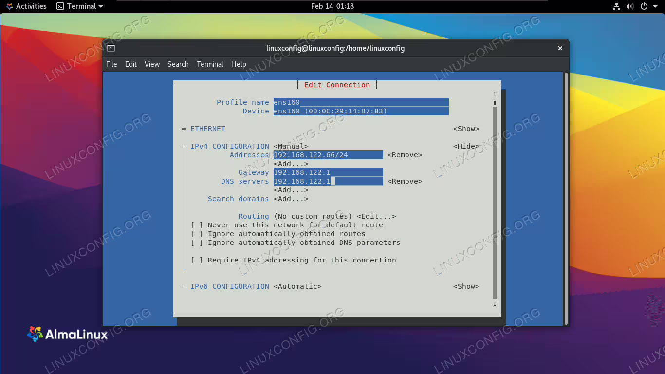Image resolution: width=665 pixels, height=374 pixels.
Task: Click the down arrow of the dialog scrollbar
Action: pyautogui.click(x=495, y=304)
